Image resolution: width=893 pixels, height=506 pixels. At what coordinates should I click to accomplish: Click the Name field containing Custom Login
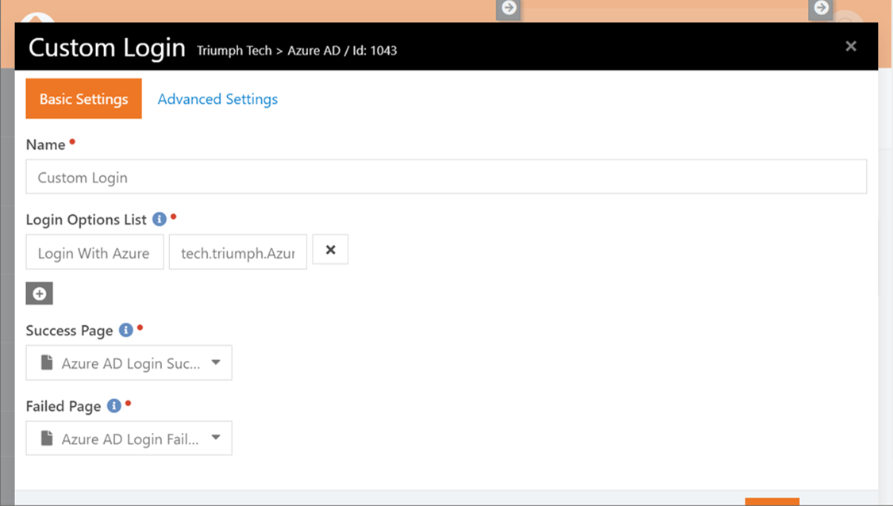coord(446,176)
